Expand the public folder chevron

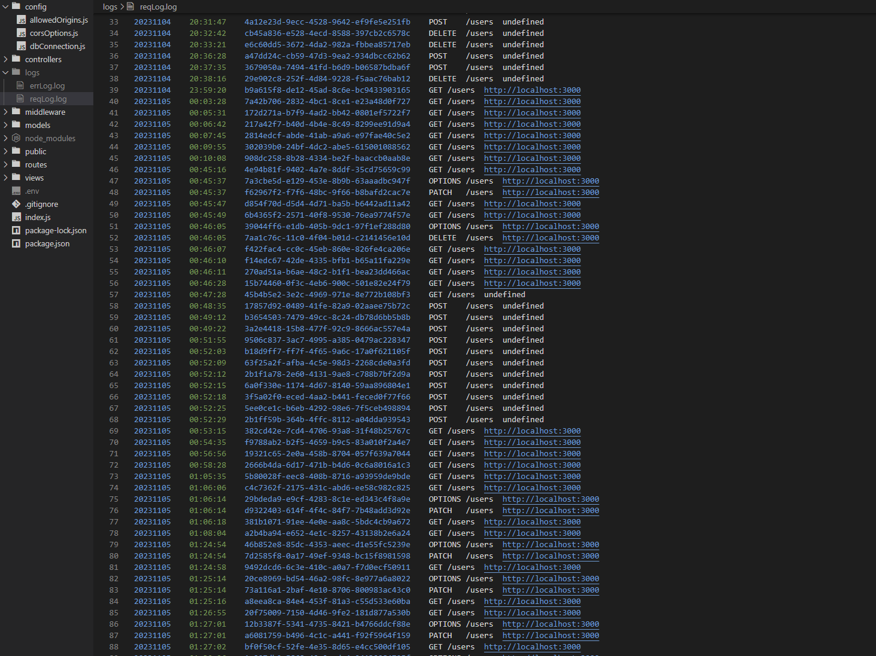click(5, 151)
